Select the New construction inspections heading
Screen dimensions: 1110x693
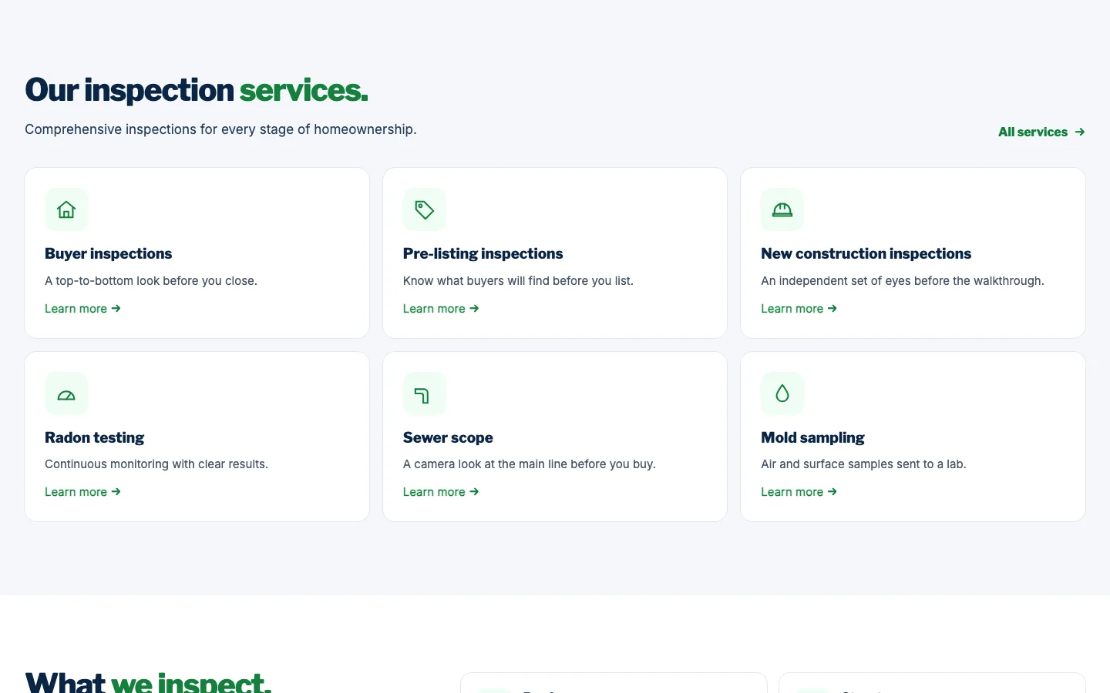(866, 253)
